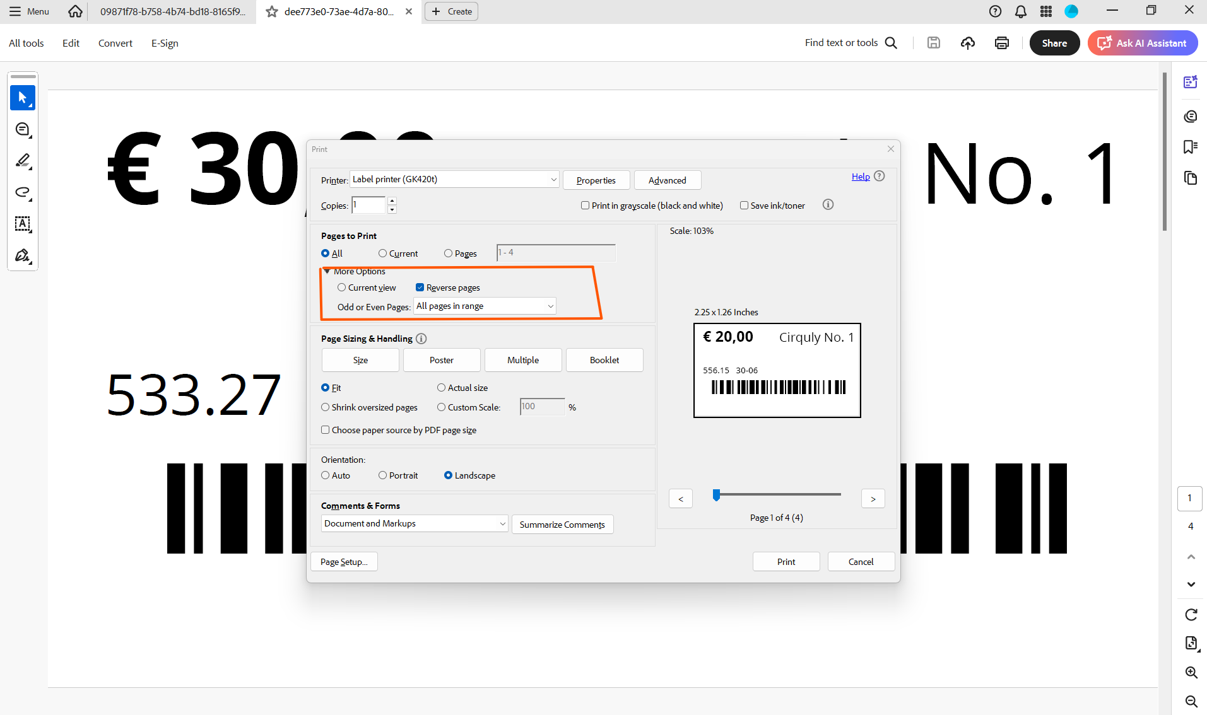Click the Print button in dialog

(786, 562)
